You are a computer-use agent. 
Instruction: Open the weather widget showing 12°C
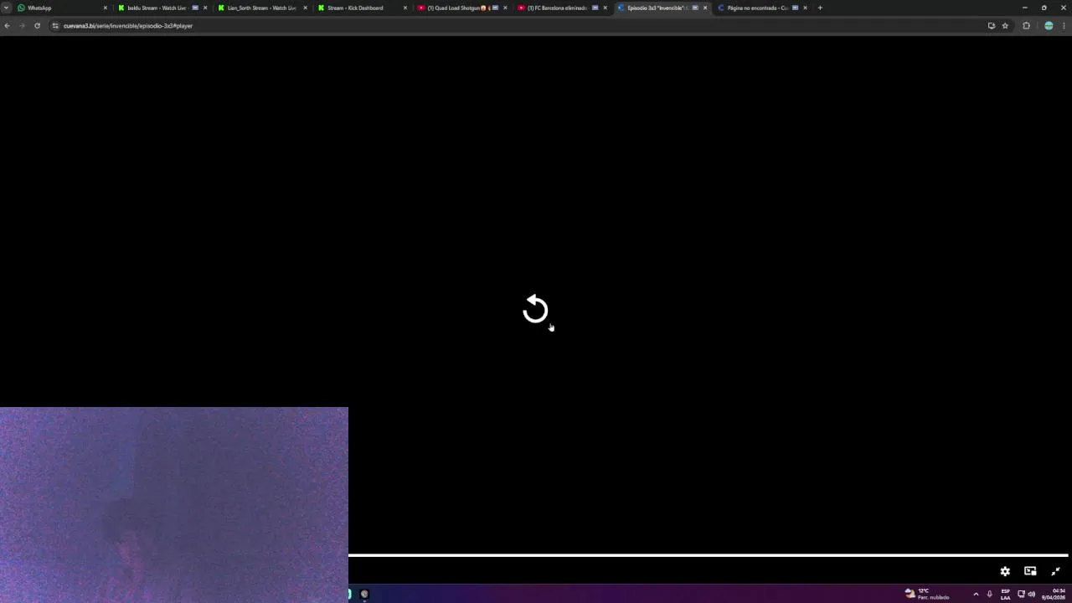(x=927, y=594)
